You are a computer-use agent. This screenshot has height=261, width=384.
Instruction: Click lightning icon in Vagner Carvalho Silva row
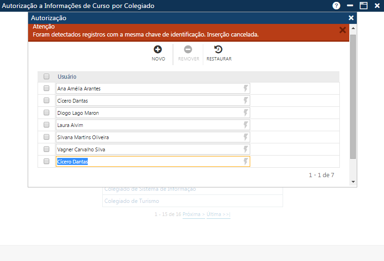(245, 149)
